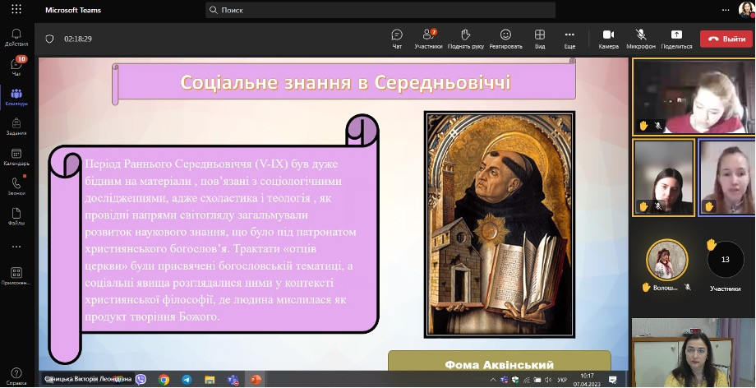Open the meeting Чат panel
The height and width of the screenshot is (388, 756).
(x=397, y=38)
